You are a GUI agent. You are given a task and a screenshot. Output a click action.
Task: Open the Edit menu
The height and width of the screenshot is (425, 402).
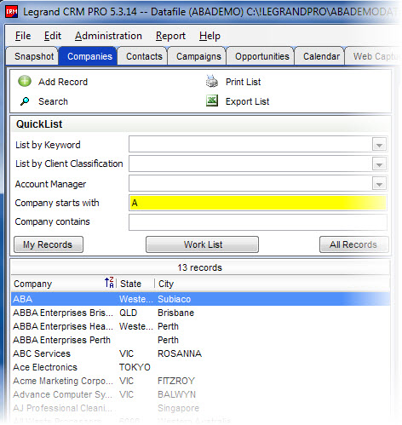53,36
